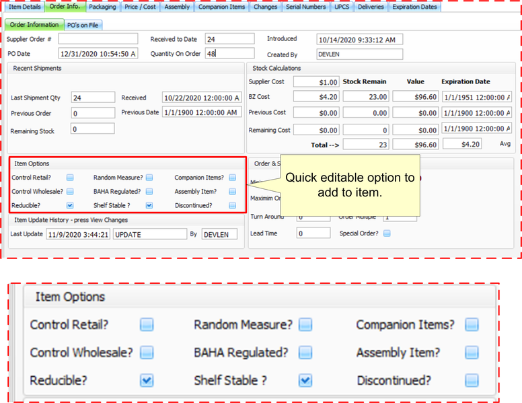Click the Remaining Cost amount field
Viewport: 522px width, 403px height.
click(x=316, y=130)
